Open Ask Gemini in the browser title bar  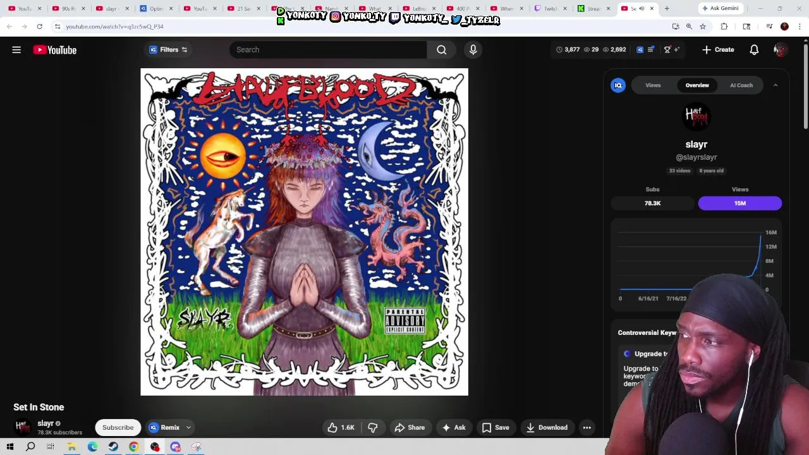coord(720,8)
